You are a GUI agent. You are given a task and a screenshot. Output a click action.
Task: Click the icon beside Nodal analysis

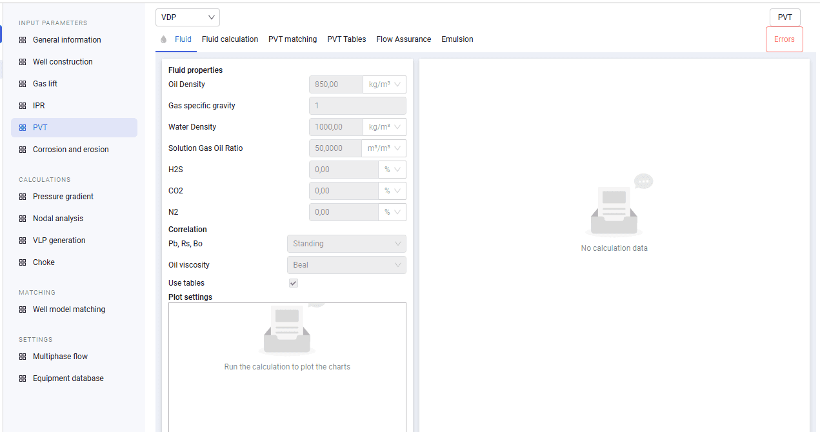[23, 219]
